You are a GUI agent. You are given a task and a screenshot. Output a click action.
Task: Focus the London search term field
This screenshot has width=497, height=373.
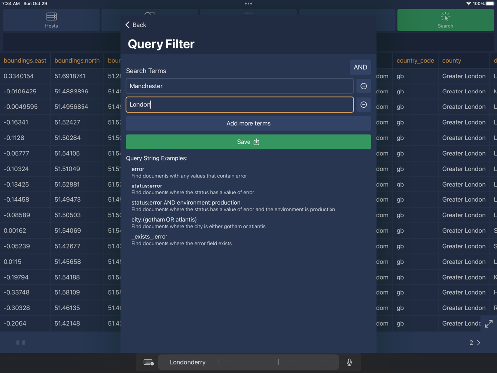coord(240,104)
